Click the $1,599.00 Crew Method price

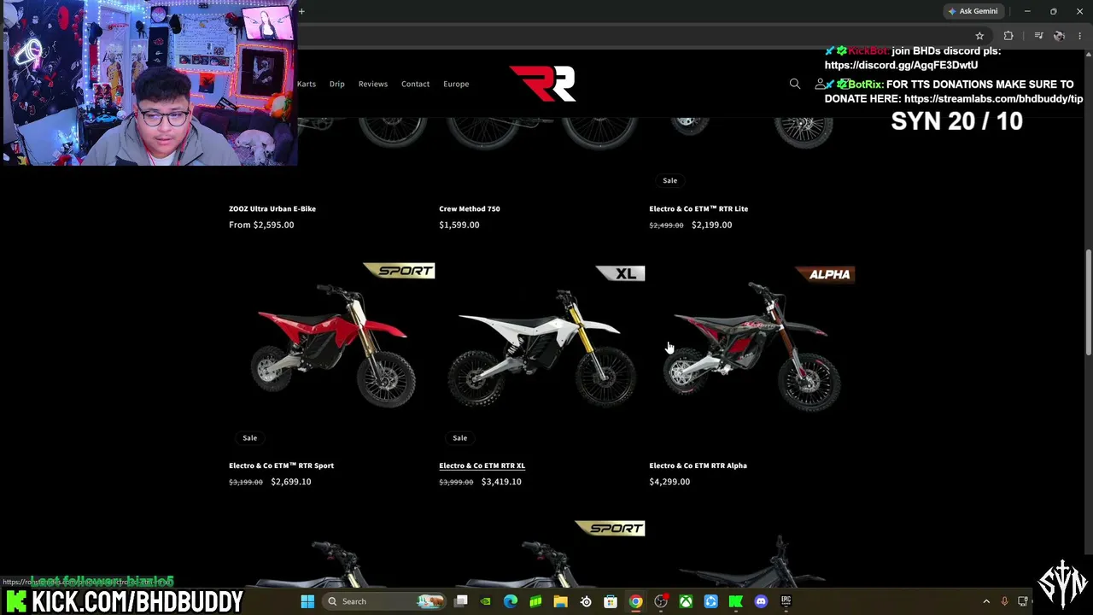[x=459, y=225]
